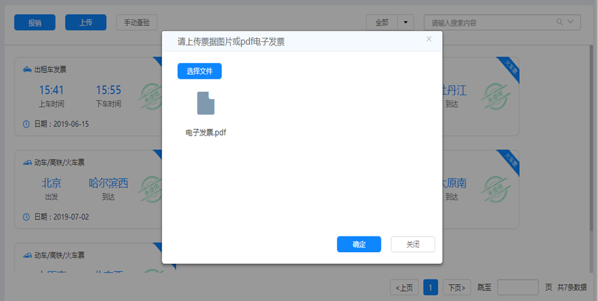Image resolution: width=598 pixels, height=301 pixels.
Task: Click the 报销 button
Action: click(x=35, y=22)
